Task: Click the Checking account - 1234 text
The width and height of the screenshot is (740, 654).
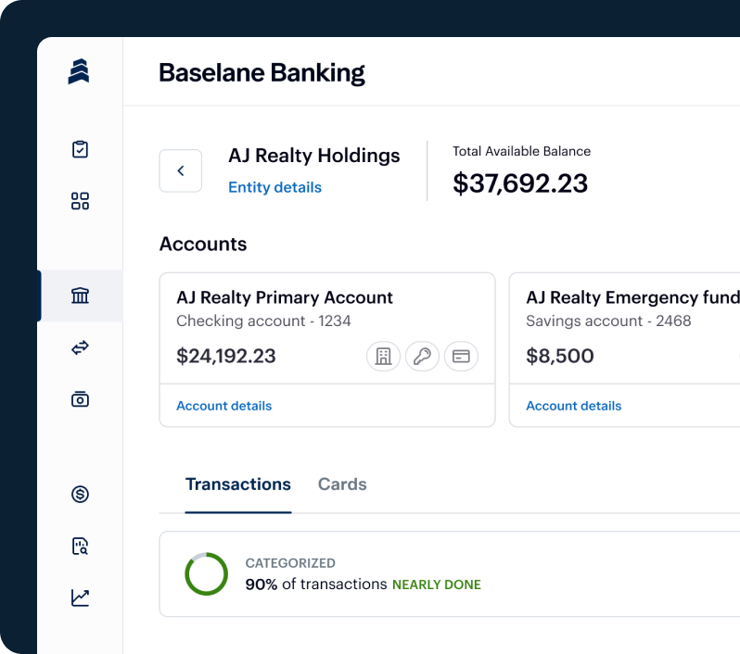Action: pyautogui.click(x=263, y=321)
